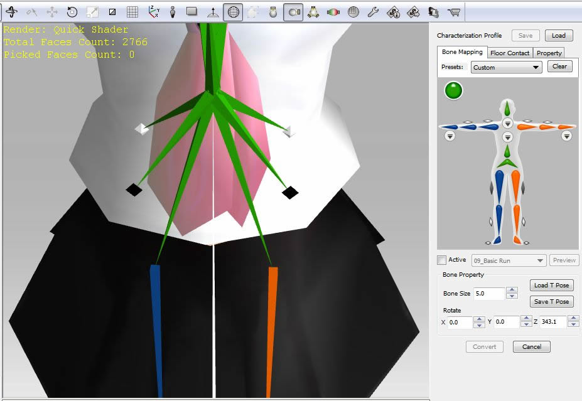Click the Rotate X input field
The width and height of the screenshot is (582, 401).
460,322
